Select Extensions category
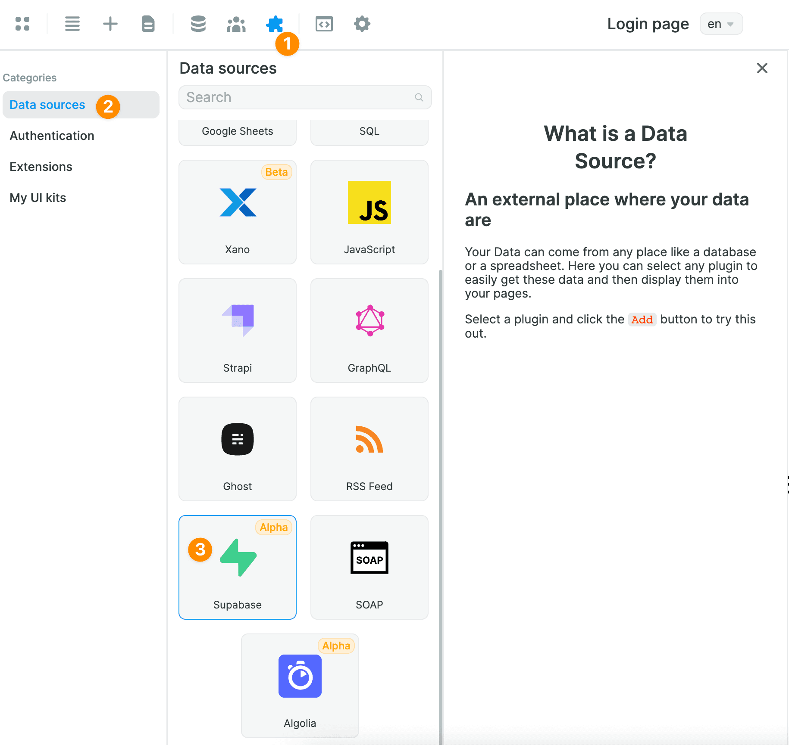This screenshot has width=789, height=745. pos(41,167)
